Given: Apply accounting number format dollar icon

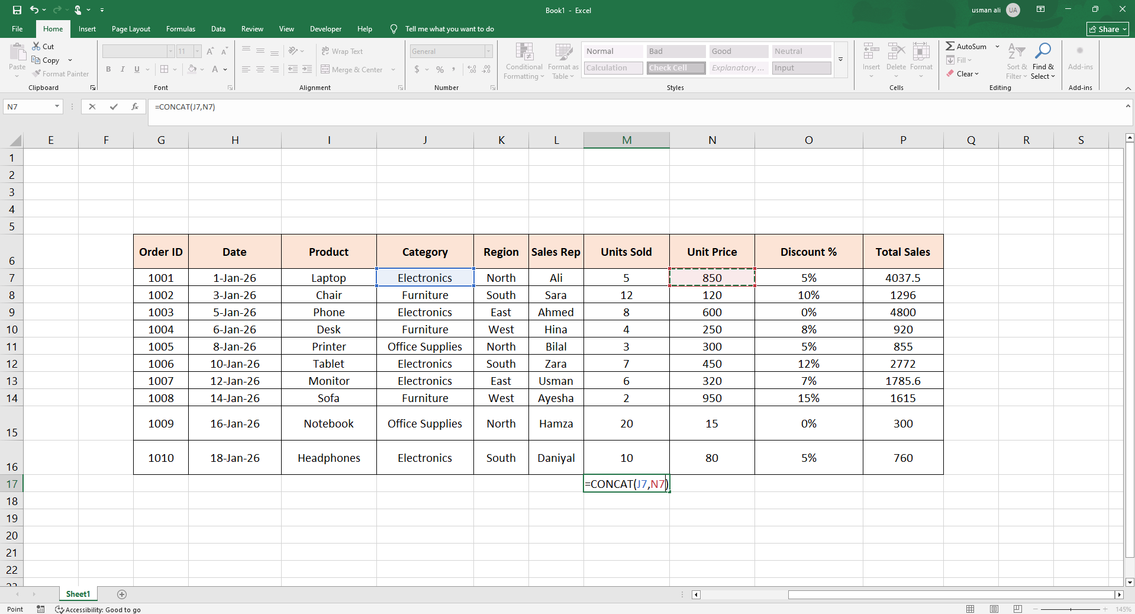Looking at the screenshot, I should tap(417, 69).
